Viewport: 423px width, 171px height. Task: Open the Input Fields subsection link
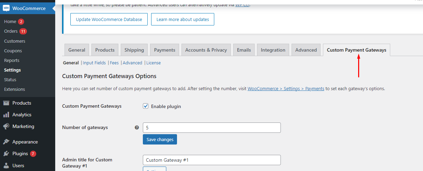click(95, 63)
